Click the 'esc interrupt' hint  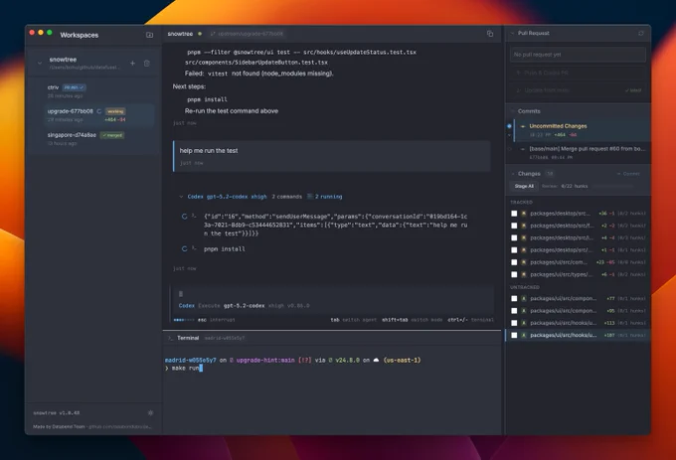tap(217, 320)
